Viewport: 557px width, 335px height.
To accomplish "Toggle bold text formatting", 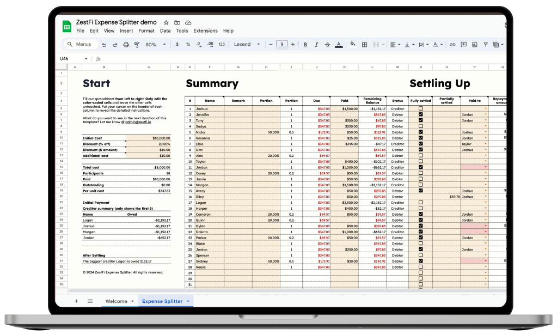I will [x=305, y=45].
